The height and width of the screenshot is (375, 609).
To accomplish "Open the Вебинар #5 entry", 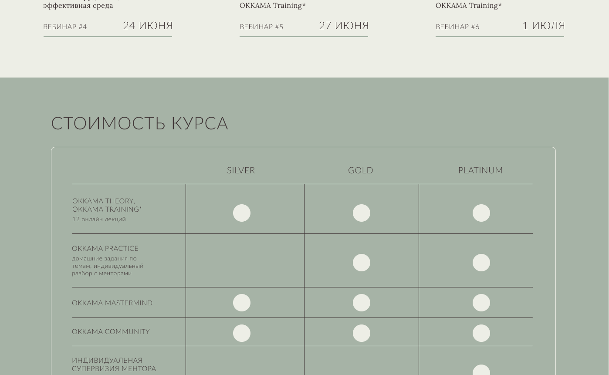I will 261,27.
